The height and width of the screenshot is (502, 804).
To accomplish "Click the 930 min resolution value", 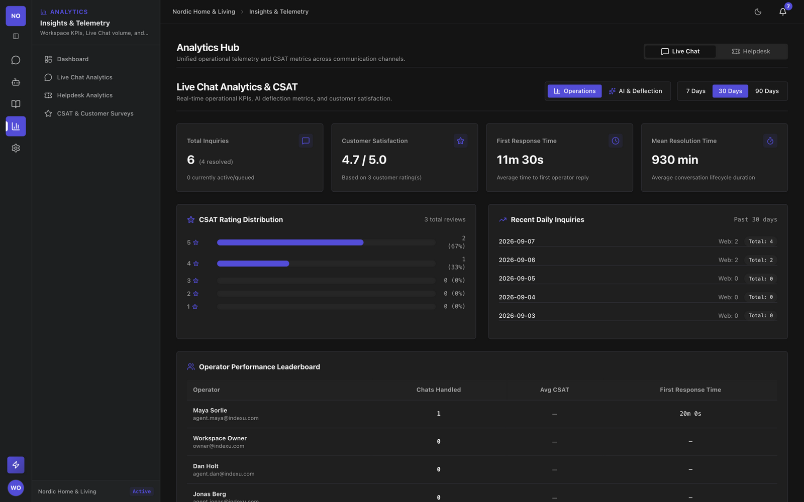I will [675, 160].
